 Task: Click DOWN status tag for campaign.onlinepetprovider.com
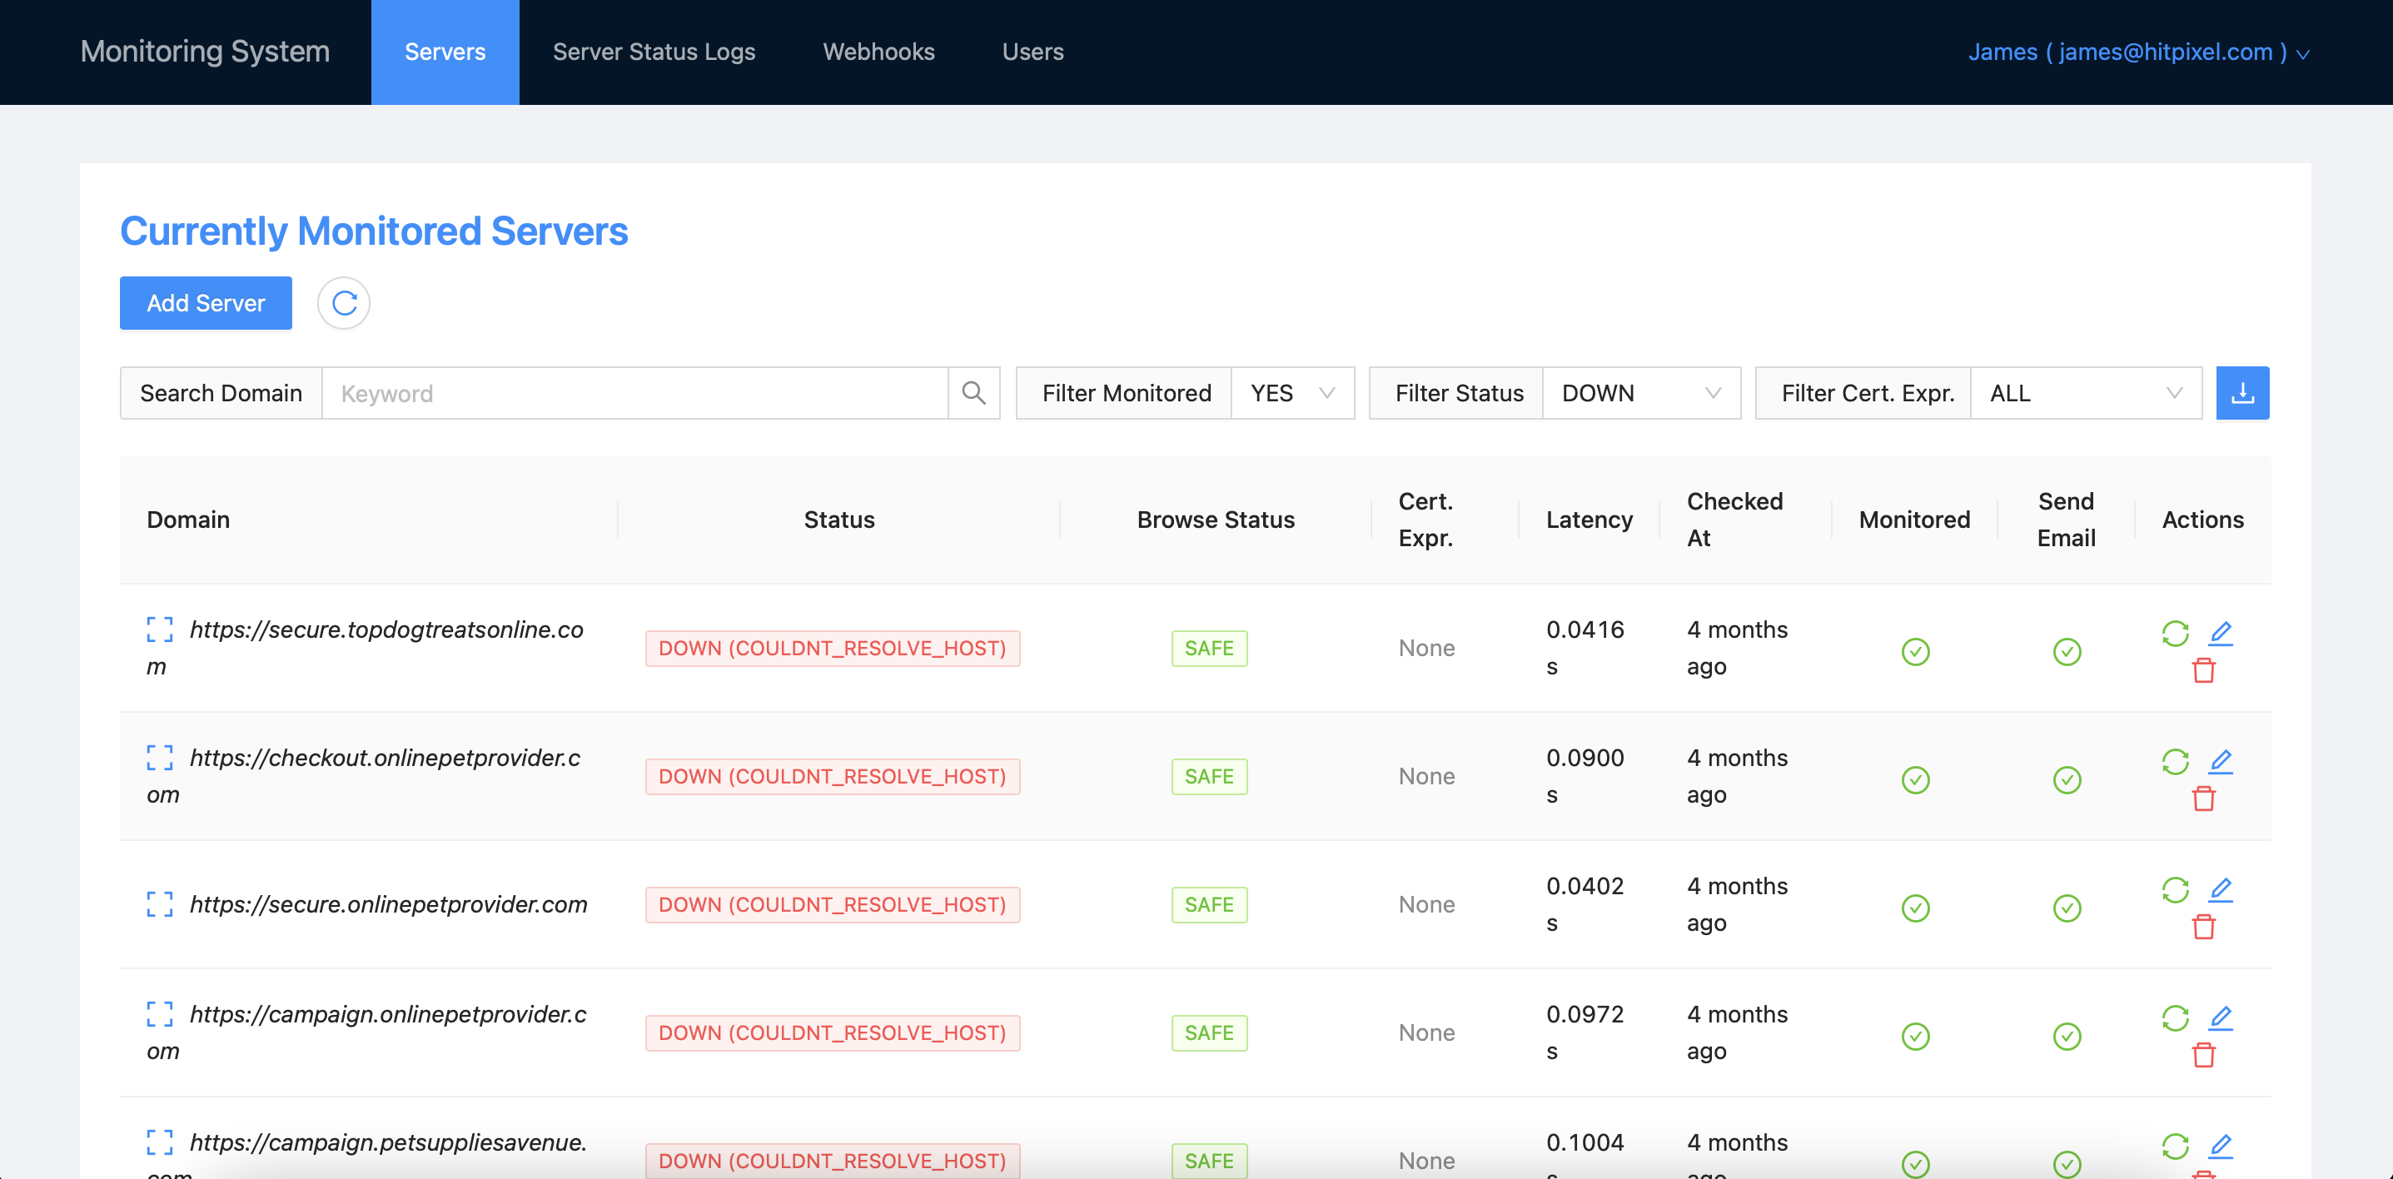[x=833, y=1032]
